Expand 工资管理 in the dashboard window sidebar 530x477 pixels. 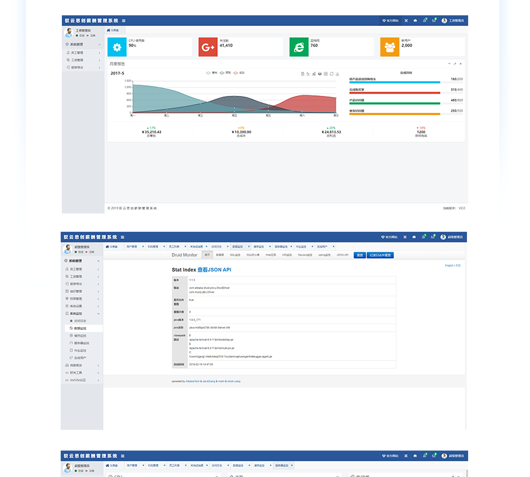coord(83,60)
